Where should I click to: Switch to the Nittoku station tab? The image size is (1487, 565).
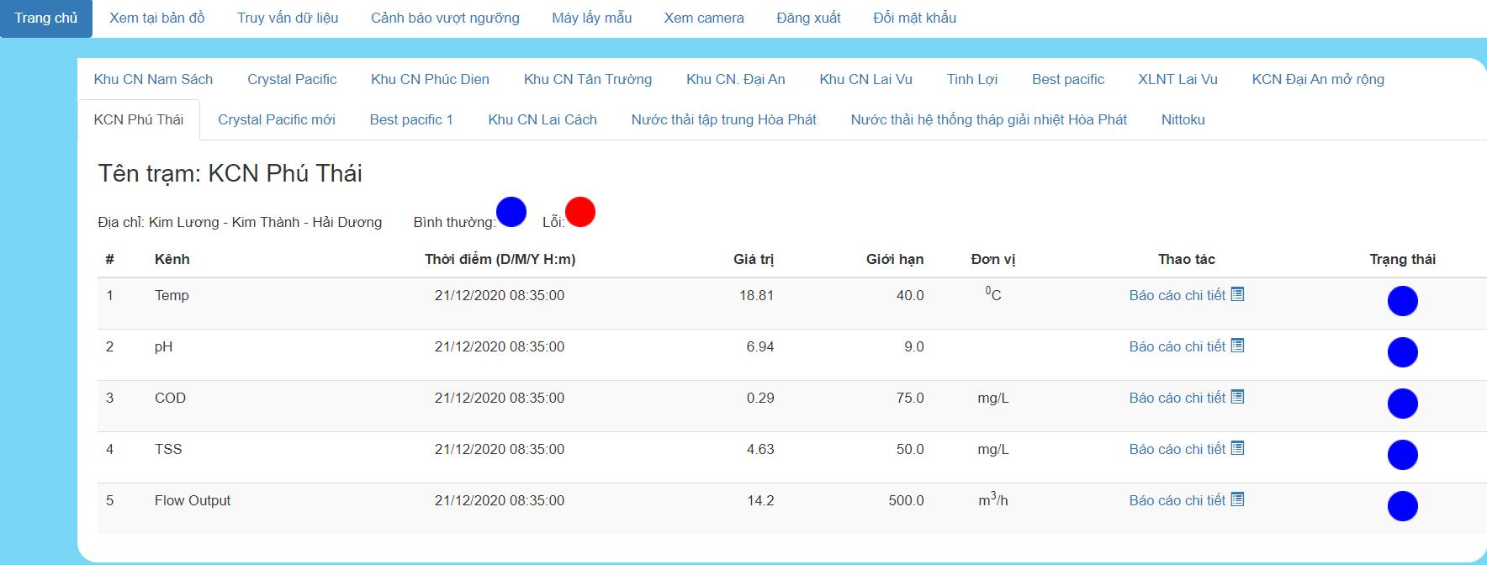[x=1183, y=119]
